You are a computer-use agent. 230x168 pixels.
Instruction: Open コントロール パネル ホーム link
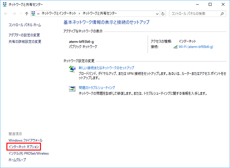point(25,25)
